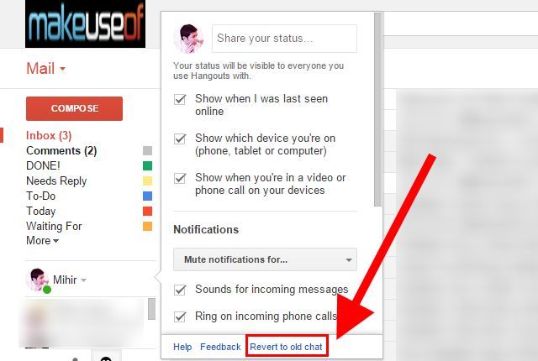Click the Help link

click(182, 347)
